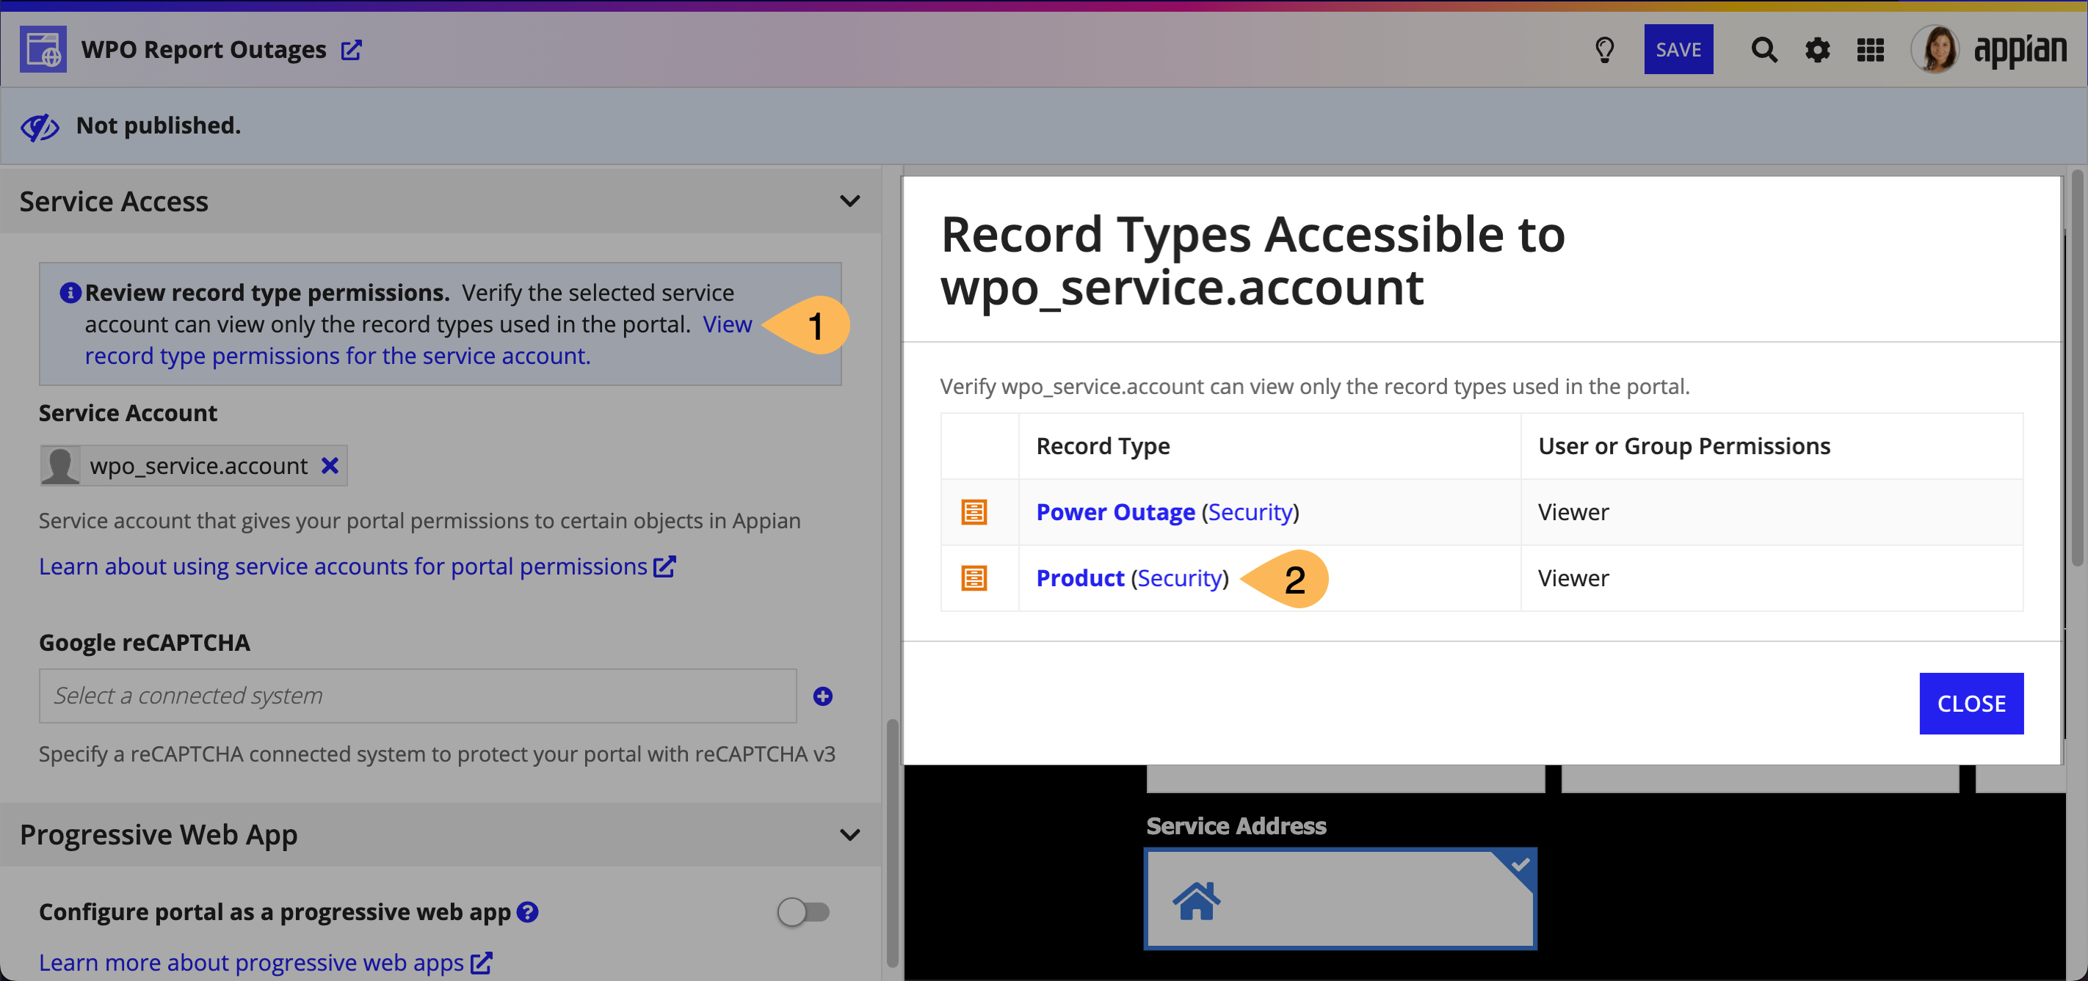This screenshot has width=2088, height=981.
Task: Click the Viewer cell for Product
Action: (x=1771, y=578)
